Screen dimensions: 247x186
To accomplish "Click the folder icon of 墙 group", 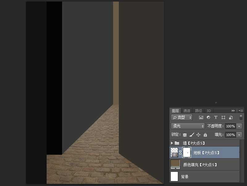I will [x=177, y=143].
